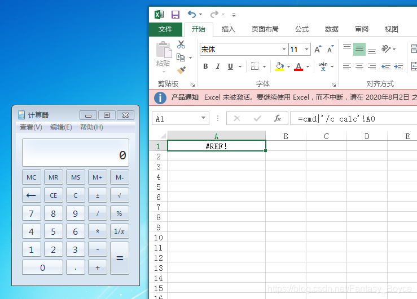The image size is (417, 299).
Task: Click the Excel application logo icon
Action: pos(159,14)
